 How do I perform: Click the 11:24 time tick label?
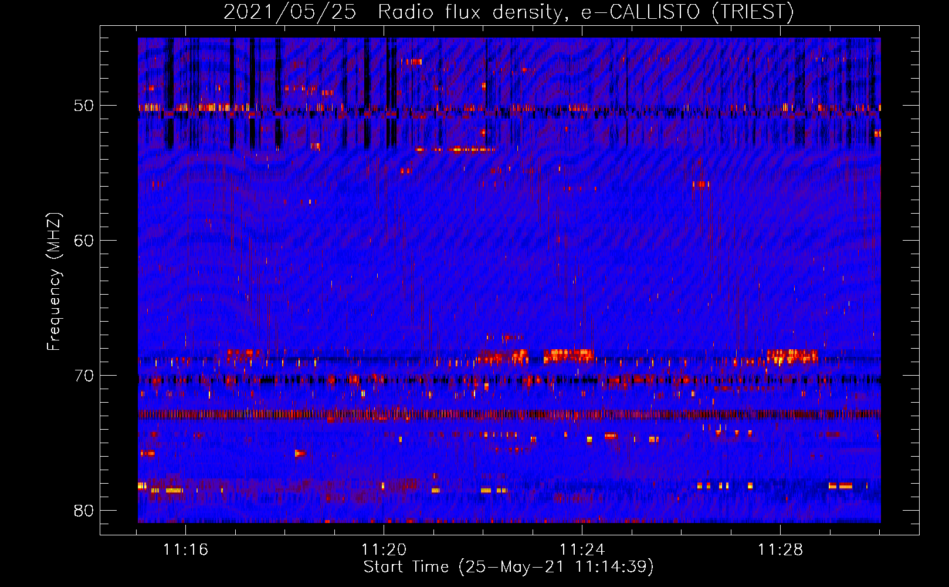click(582, 550)
